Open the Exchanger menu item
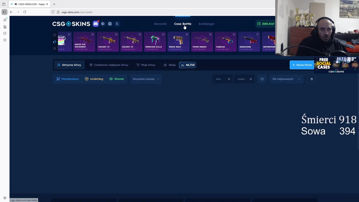 point(206,24)
